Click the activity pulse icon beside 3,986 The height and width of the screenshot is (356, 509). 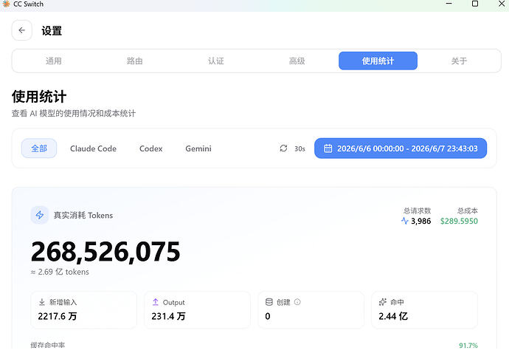coord(405,221)
